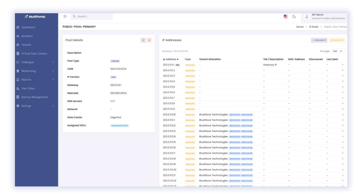The width and height of the screenshot is (359, 196).
Task: Go to Tenants in the sidebar
Action: pyautogui.click(x=26, y=45)
